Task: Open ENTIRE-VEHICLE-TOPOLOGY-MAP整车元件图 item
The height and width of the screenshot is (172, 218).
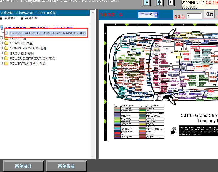Action: click(48, 33)
